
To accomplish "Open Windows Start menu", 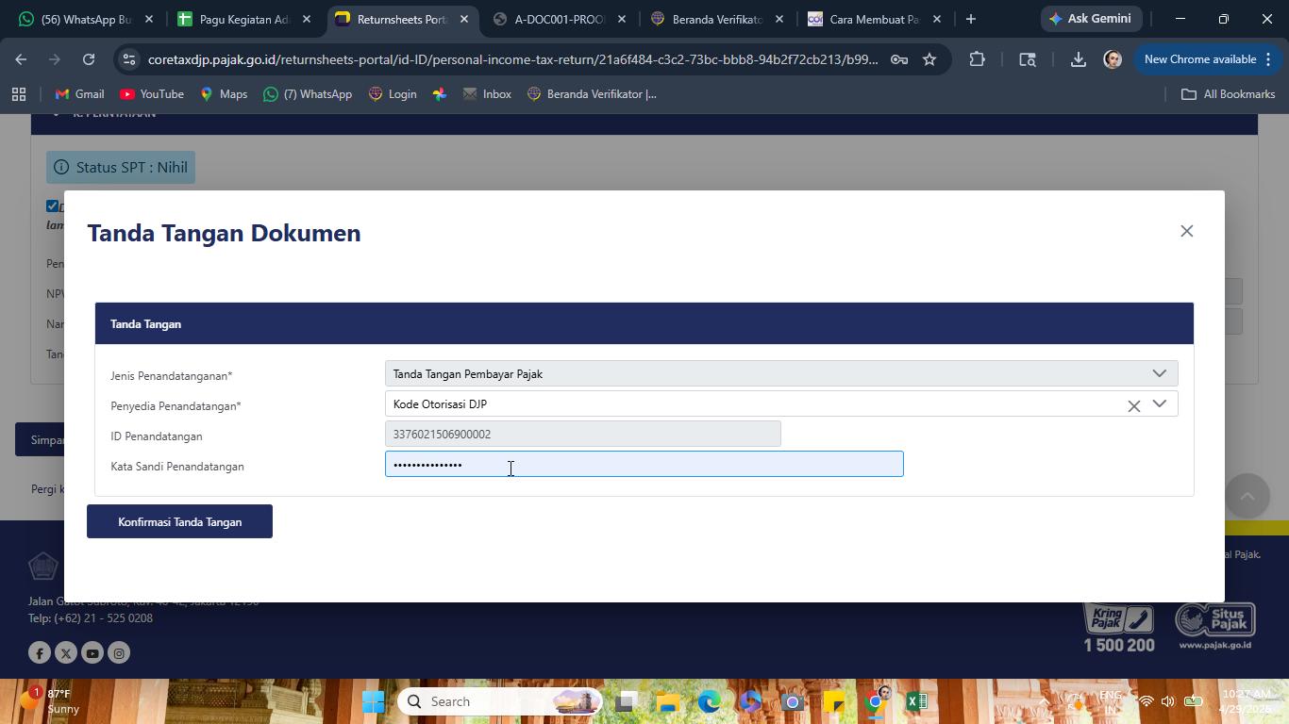I will (374, 701).
